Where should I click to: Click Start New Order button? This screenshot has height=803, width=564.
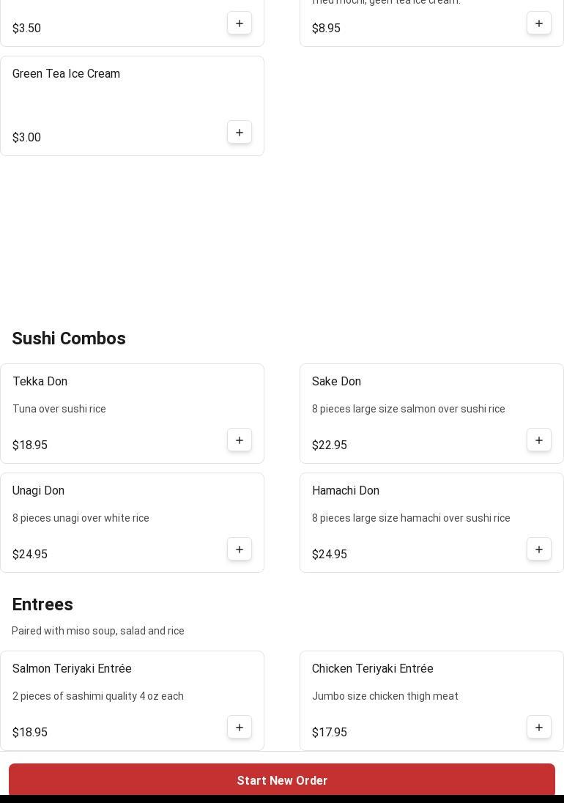[282, 780]
